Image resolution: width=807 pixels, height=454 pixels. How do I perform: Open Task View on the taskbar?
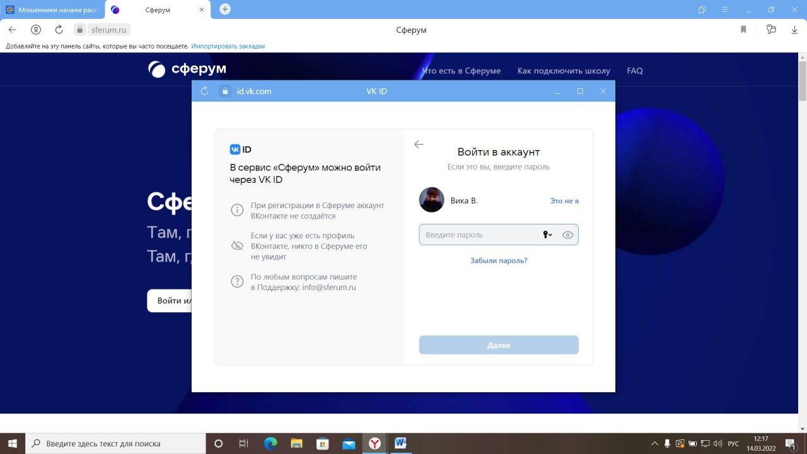click(244, 443)
